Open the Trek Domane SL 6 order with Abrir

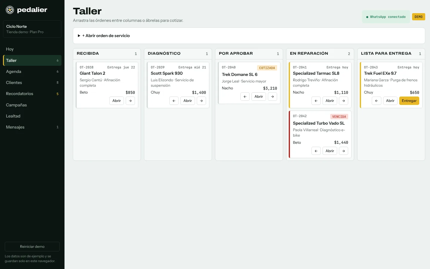tap(259, 97)
